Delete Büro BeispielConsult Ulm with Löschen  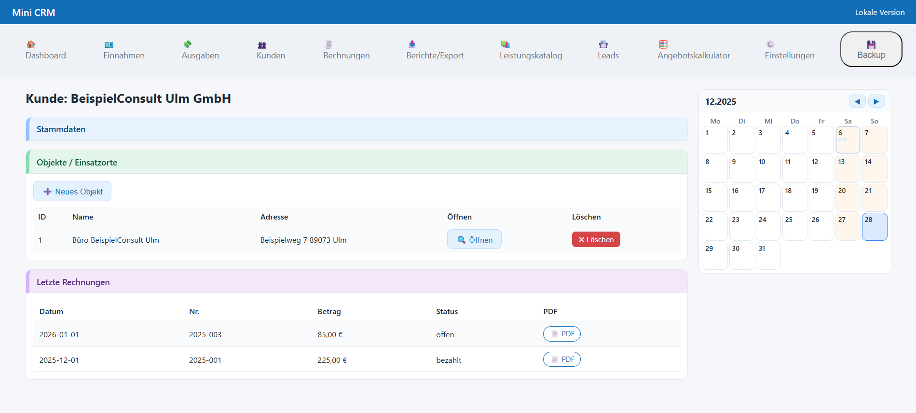(596, 240)
